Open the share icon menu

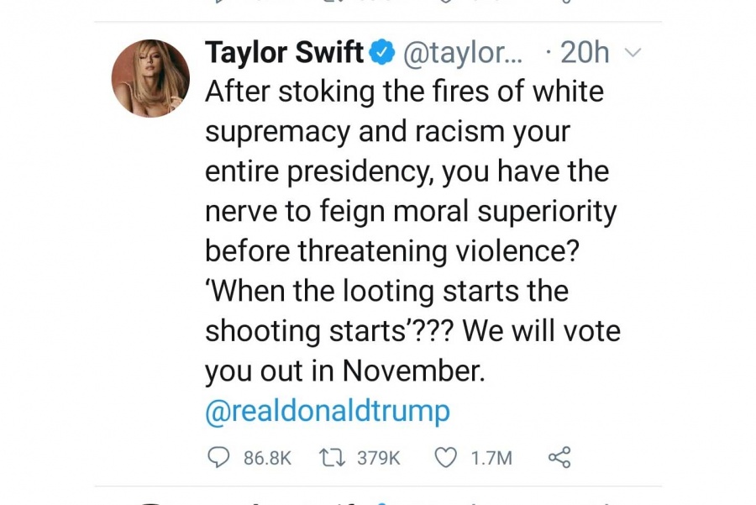tap(559, 457)
